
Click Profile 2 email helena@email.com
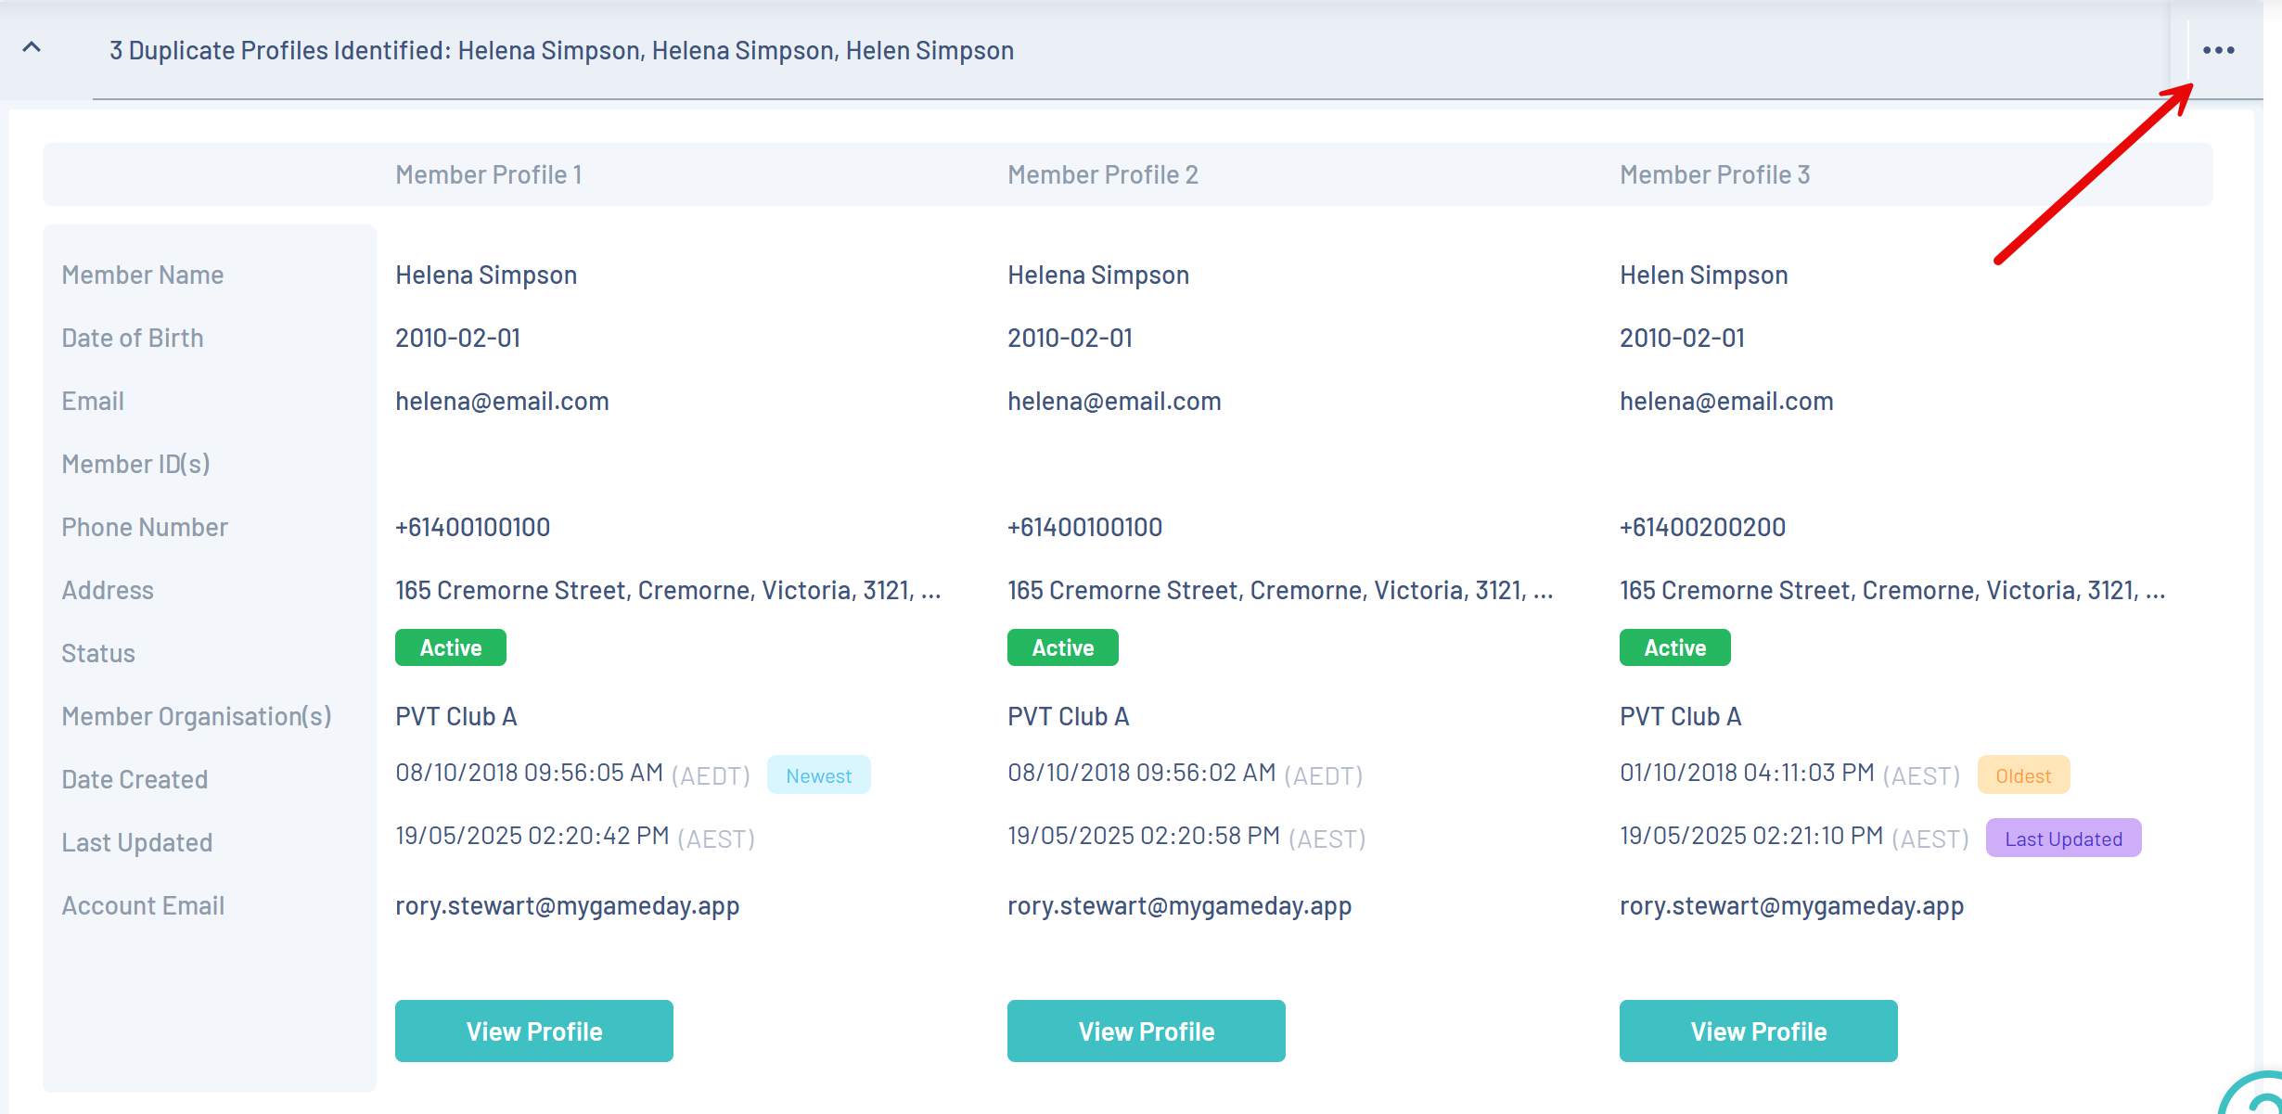coord(1114,401)
